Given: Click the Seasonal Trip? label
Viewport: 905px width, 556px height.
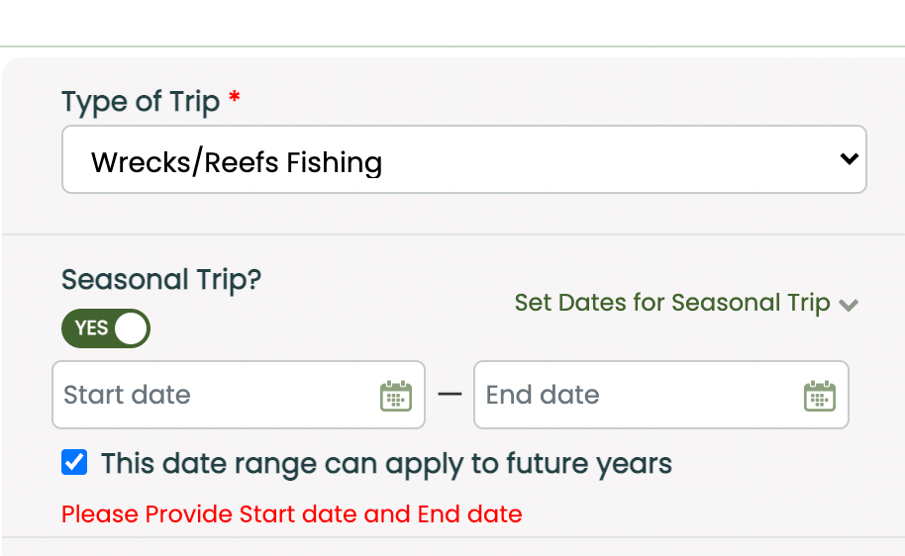Looking at the screenshot, I should [160, 280].
